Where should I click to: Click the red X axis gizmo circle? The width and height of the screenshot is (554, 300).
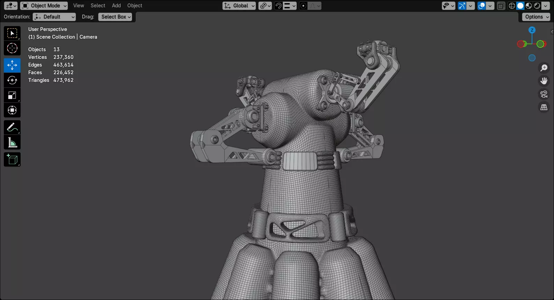click(x=521, y=44)
